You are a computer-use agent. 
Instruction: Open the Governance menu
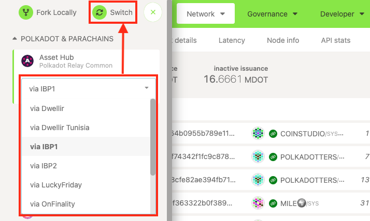[272, 14]
